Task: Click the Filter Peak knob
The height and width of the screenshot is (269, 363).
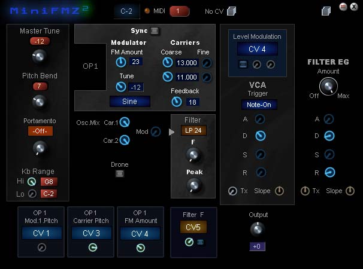Action: pos(193,185)
